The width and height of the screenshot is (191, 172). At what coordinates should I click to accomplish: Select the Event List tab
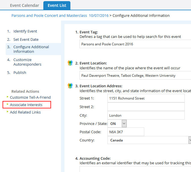point(57,5)
